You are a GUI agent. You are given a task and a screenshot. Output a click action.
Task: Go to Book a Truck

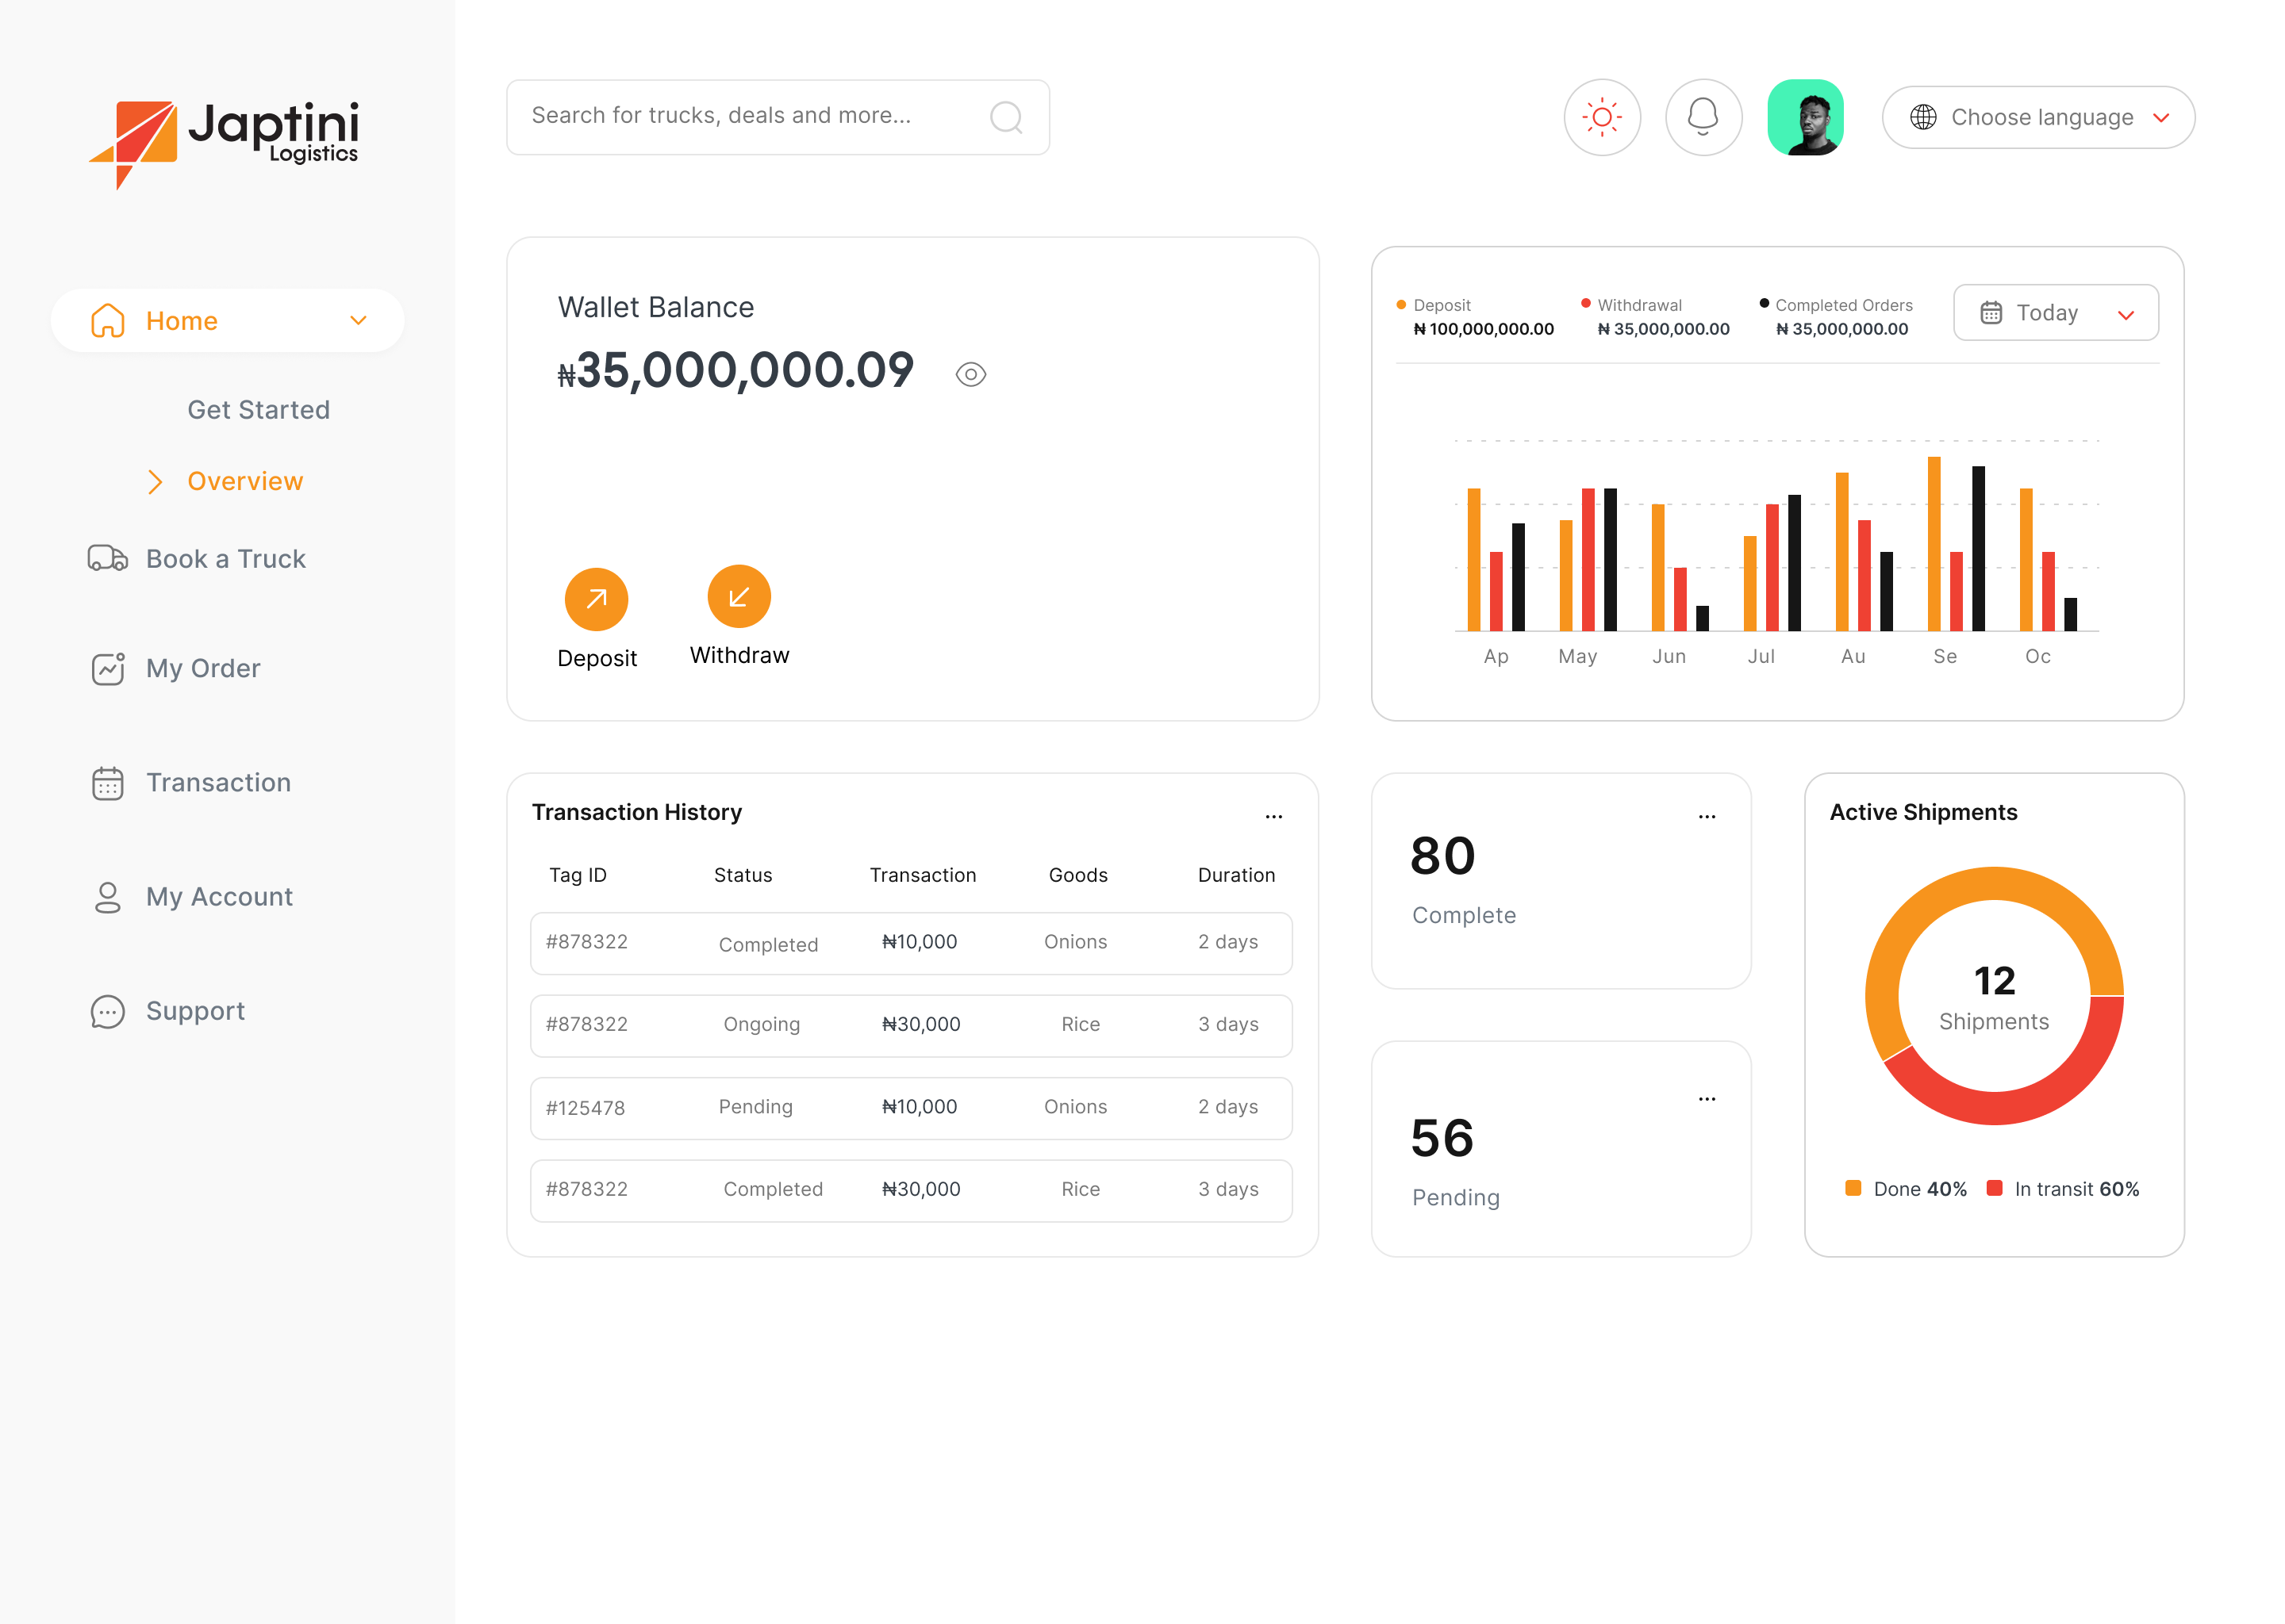click(x=226, y=559)
